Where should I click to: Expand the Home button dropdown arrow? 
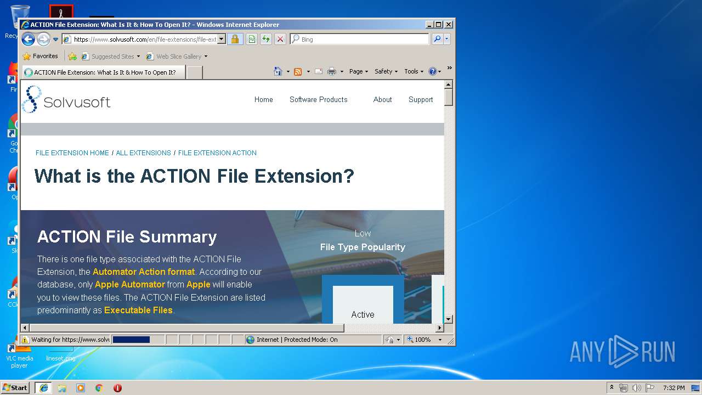(x=288, y=72)
